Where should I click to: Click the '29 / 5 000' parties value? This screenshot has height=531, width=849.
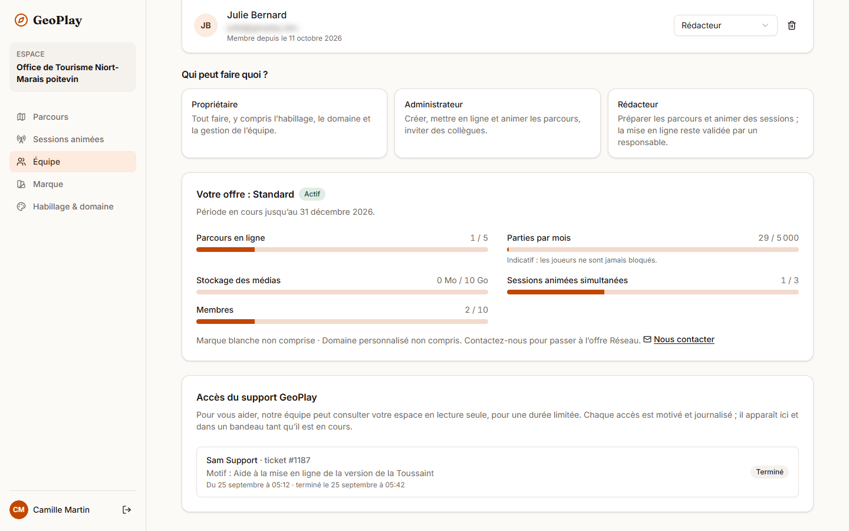(x=778, y=238)
